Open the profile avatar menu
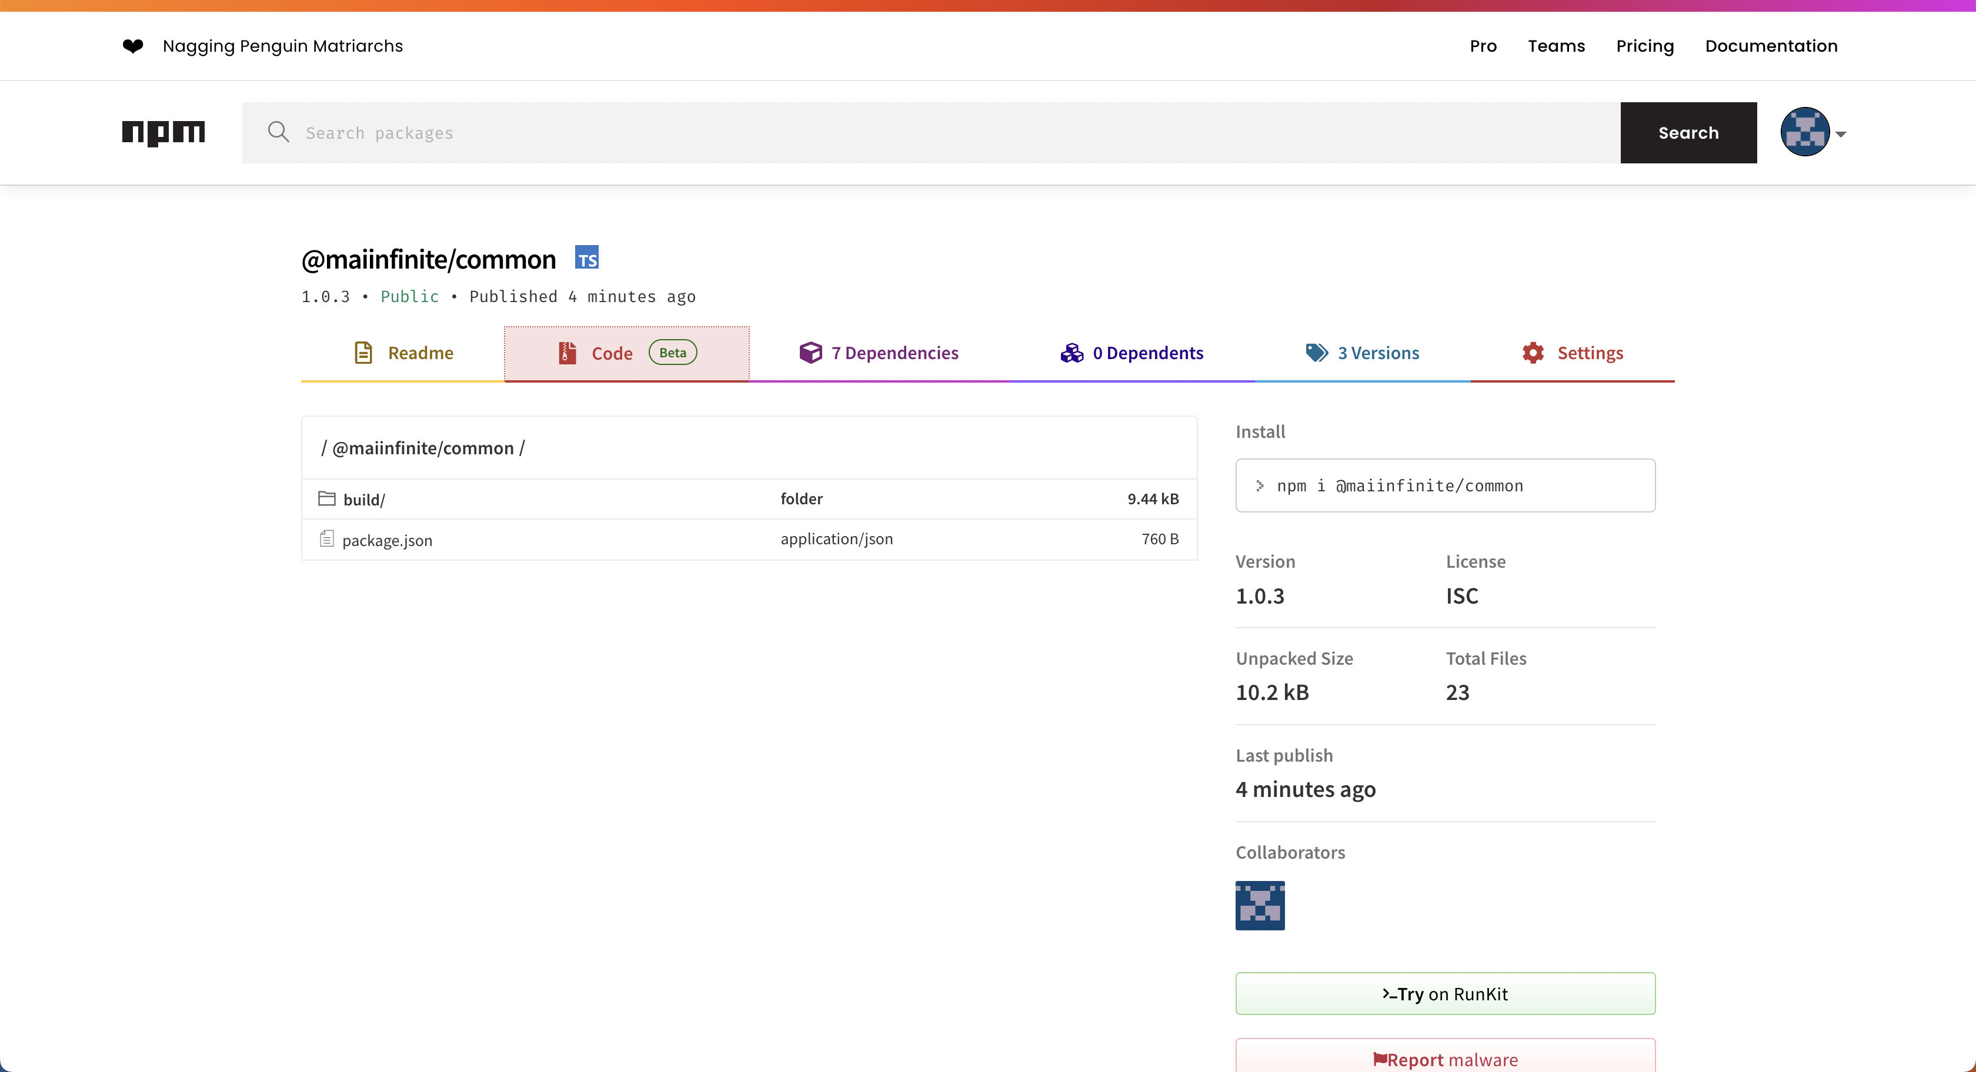The height and width of the screenshot is (1072, 1976). pyautogui.click(x=1805, y=133)
